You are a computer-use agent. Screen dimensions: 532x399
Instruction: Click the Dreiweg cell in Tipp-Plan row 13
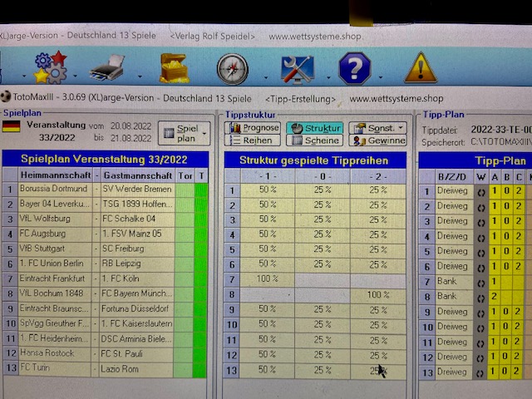pos(454,372)
